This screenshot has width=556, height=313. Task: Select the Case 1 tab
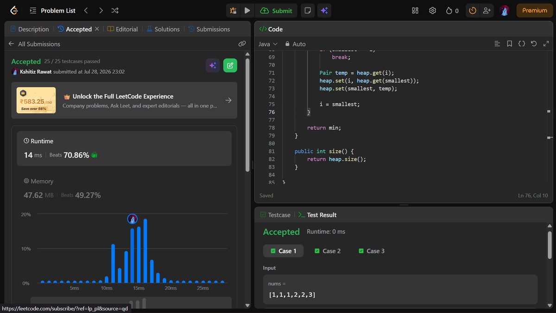(x=283, y=251)
